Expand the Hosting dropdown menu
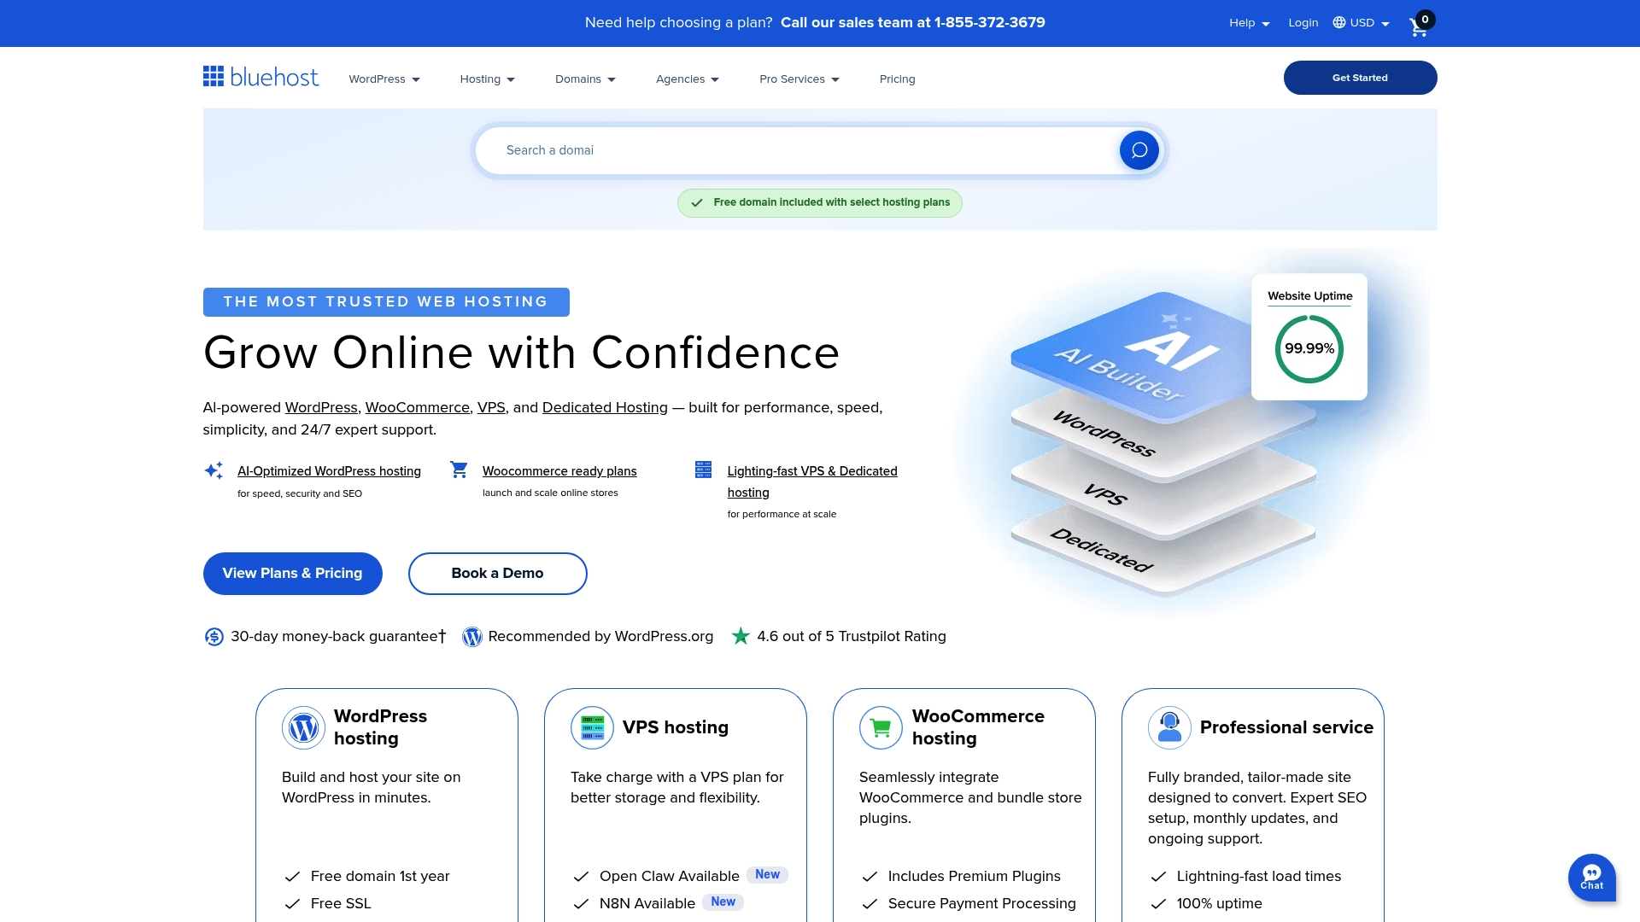The image size is (1640, 922). (486, 79)
